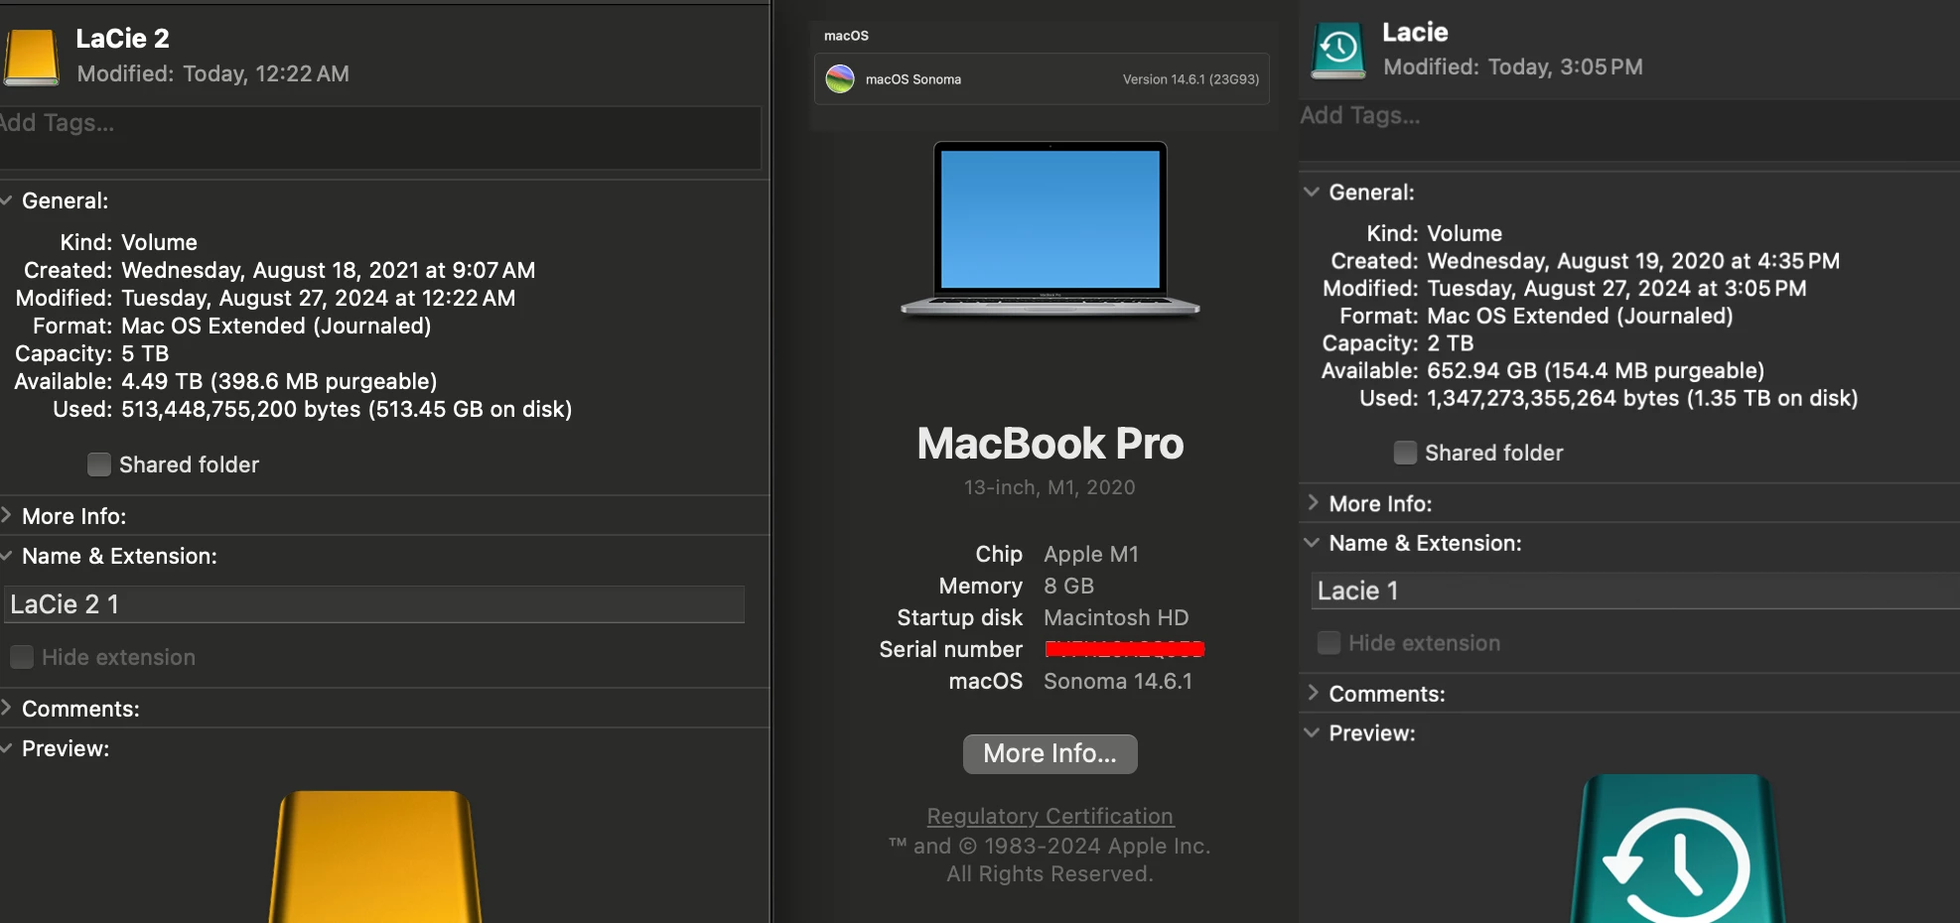Click Modified value August 27, 2024 at 12:22 AM
This screenshot has width=1960, height=923.
(x=319, y=298)
